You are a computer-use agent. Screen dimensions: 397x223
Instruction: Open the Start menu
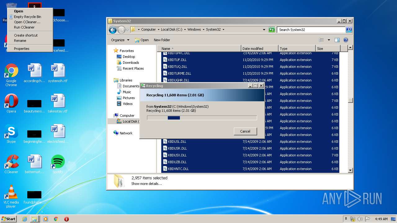(x=8, y=219)
